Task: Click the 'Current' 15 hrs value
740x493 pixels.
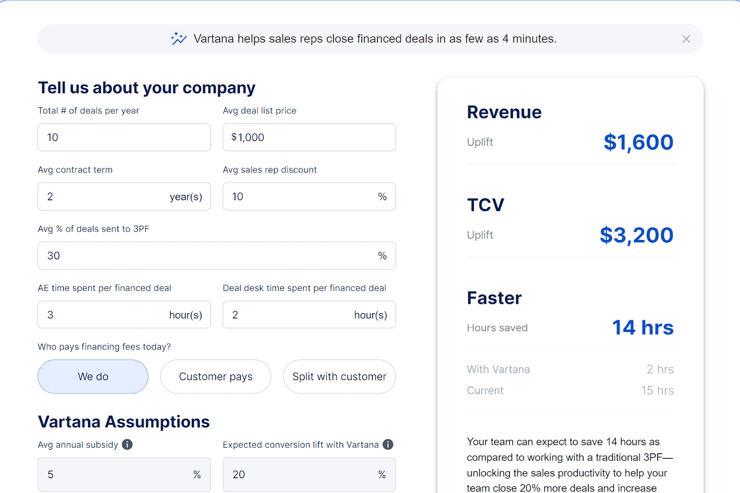Action: click(657, 390)
